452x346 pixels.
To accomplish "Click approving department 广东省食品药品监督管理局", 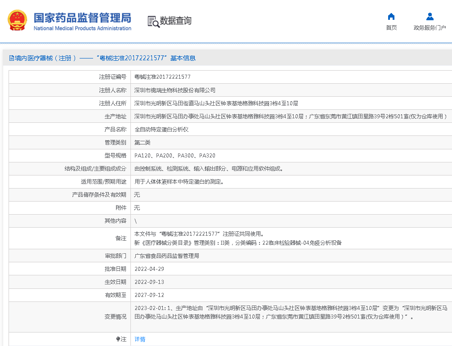I will tap(167, 256).
